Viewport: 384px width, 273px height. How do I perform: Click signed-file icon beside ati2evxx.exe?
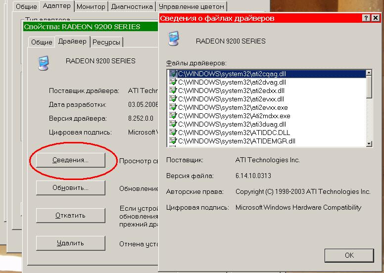173,107
